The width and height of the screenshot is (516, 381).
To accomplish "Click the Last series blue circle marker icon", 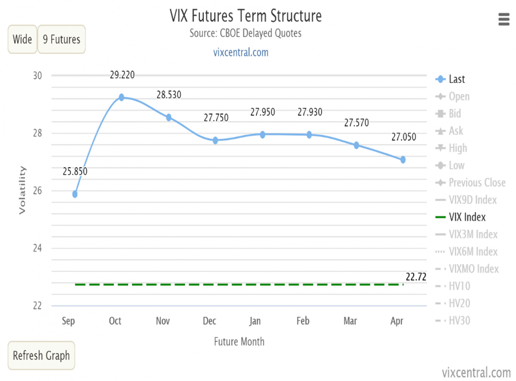I will (441, 80).
